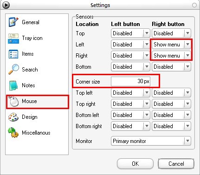Expand Bottom right corner left button dropdown

[130, 126]
